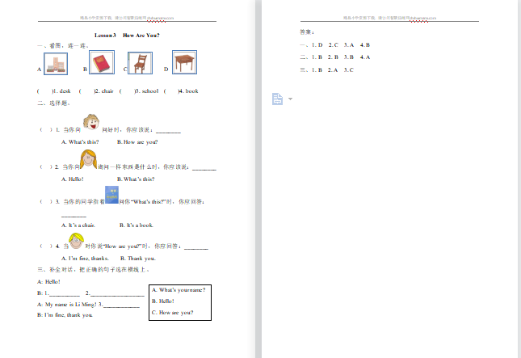Click the wooden chair picture labeled C

point(141,63)
